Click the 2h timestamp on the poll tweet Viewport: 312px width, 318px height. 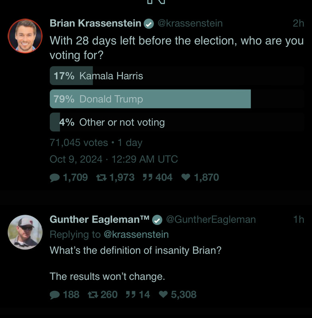click(298, 23)
